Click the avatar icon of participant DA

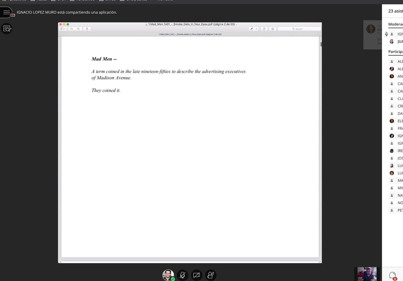click(392, 113)
